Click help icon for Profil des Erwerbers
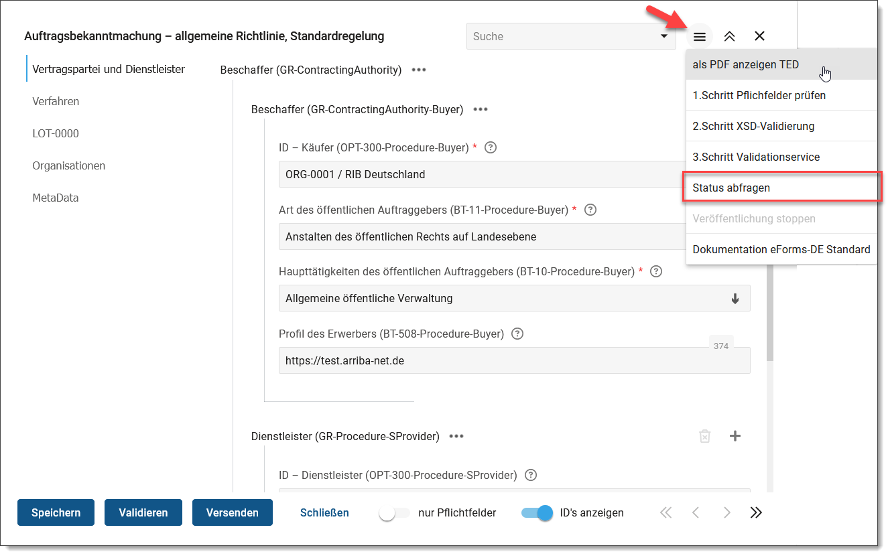The image size is (888, 556). pyautogui.click(x=517, y=334)
